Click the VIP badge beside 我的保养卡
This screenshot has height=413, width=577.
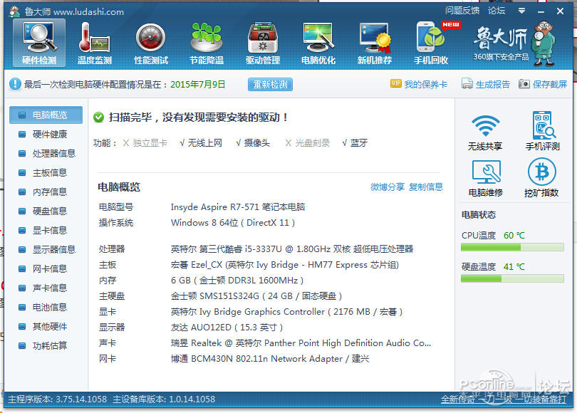click(x=395, y=84)
